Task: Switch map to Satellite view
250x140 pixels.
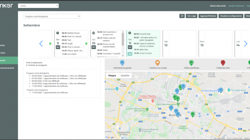Action: pos(125,76)
